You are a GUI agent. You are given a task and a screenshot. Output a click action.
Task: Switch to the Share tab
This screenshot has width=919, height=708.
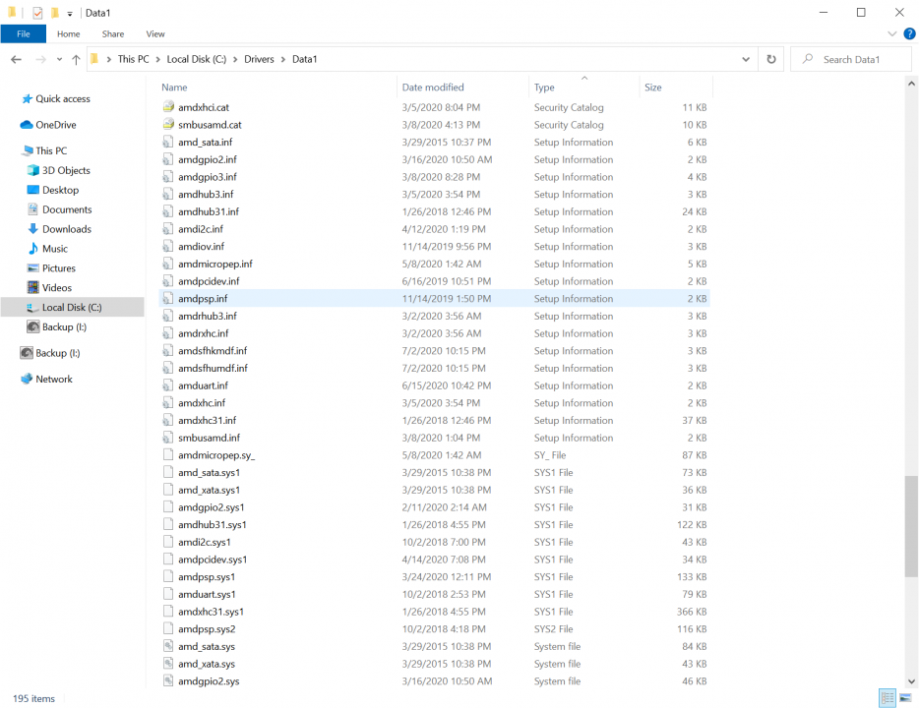112,33
